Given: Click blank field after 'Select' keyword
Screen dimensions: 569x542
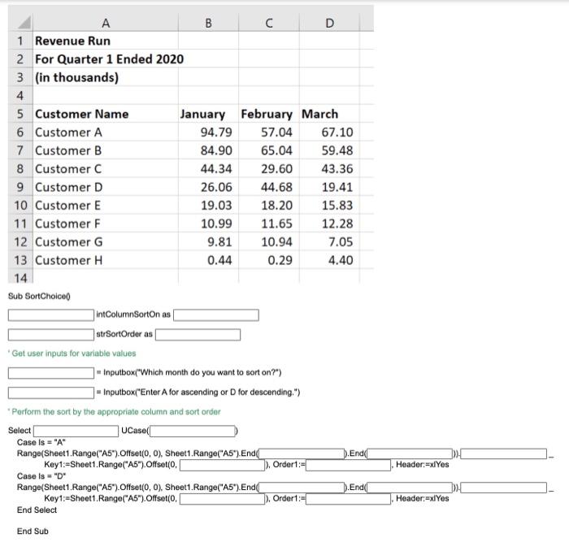Looking at the screenshot, I should [76, 431].
